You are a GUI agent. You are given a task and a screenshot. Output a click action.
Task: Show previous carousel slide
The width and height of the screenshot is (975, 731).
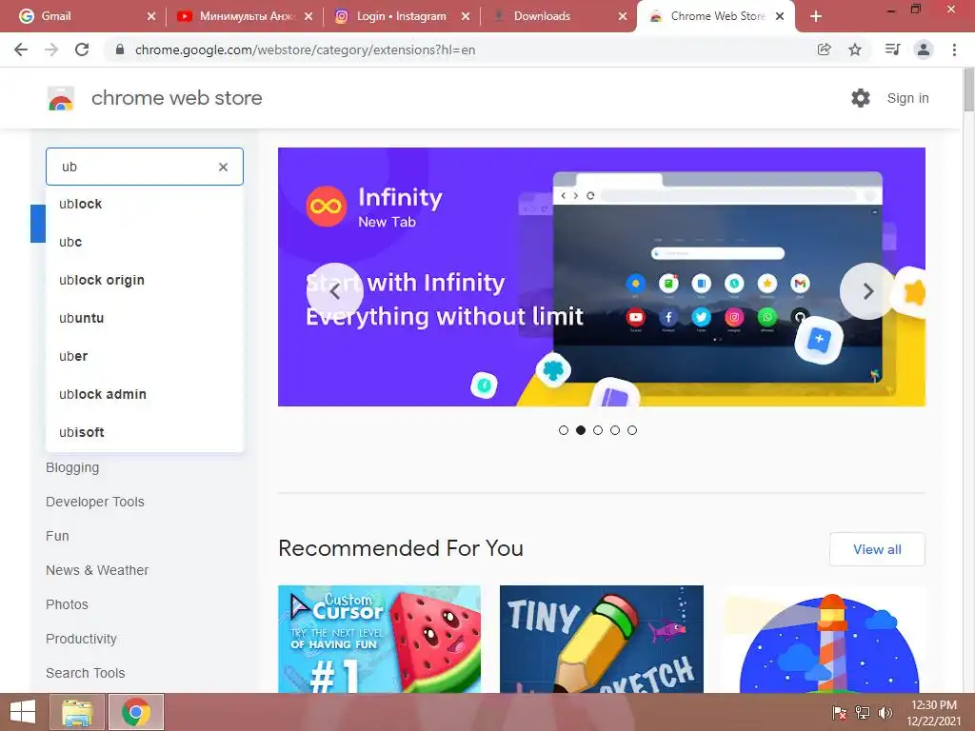[335, 291]
